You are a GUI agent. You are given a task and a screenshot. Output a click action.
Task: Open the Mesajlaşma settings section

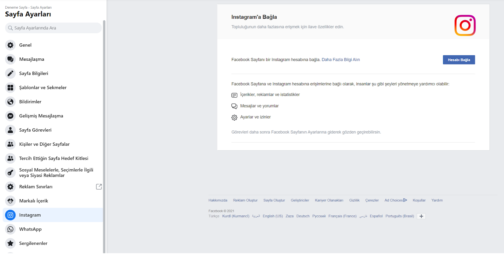pyautogui.click(x=53, y=59)
